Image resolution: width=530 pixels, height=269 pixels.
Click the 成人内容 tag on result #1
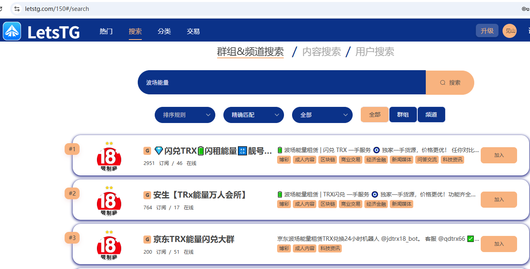[305, 160]
